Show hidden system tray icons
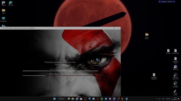This screenshot has height=101, width=181. tap(157, 99)
